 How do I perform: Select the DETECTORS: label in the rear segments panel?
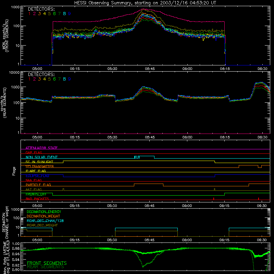pyautogui.click(x=41, y=74)
